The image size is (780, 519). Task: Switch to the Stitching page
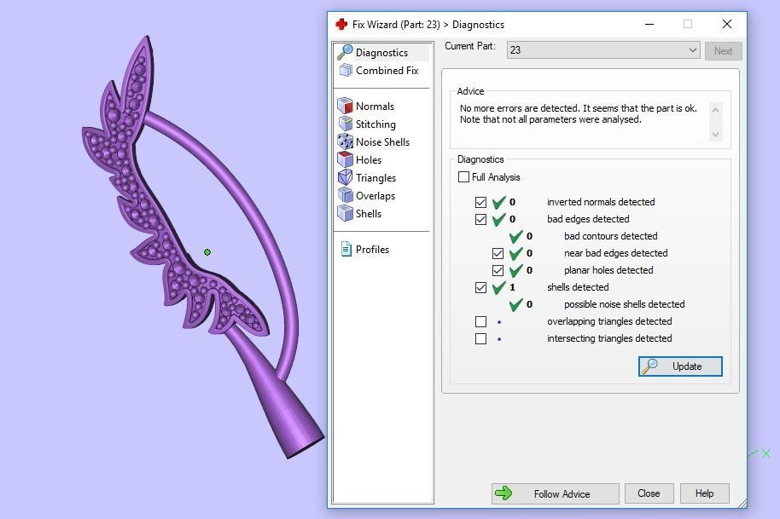[x=375, y=124]
